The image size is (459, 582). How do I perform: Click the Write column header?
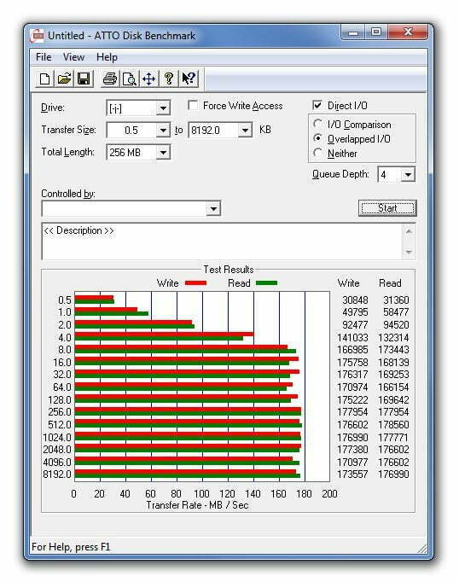click(348, 283)
